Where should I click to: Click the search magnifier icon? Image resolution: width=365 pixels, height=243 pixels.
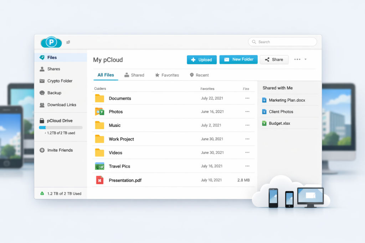(x=254, y=42)
